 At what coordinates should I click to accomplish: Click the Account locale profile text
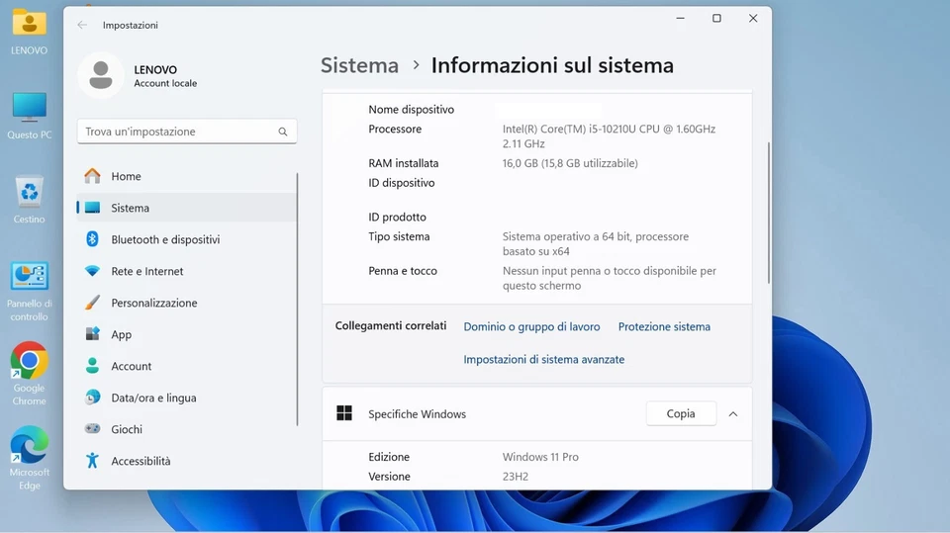click(165, 84)
